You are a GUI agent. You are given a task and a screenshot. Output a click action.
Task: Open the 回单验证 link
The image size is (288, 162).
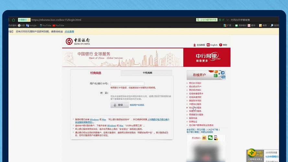pos(193,121)
